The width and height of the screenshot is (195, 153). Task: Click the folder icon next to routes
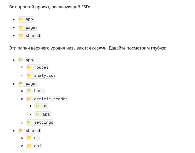coord(29,67)
